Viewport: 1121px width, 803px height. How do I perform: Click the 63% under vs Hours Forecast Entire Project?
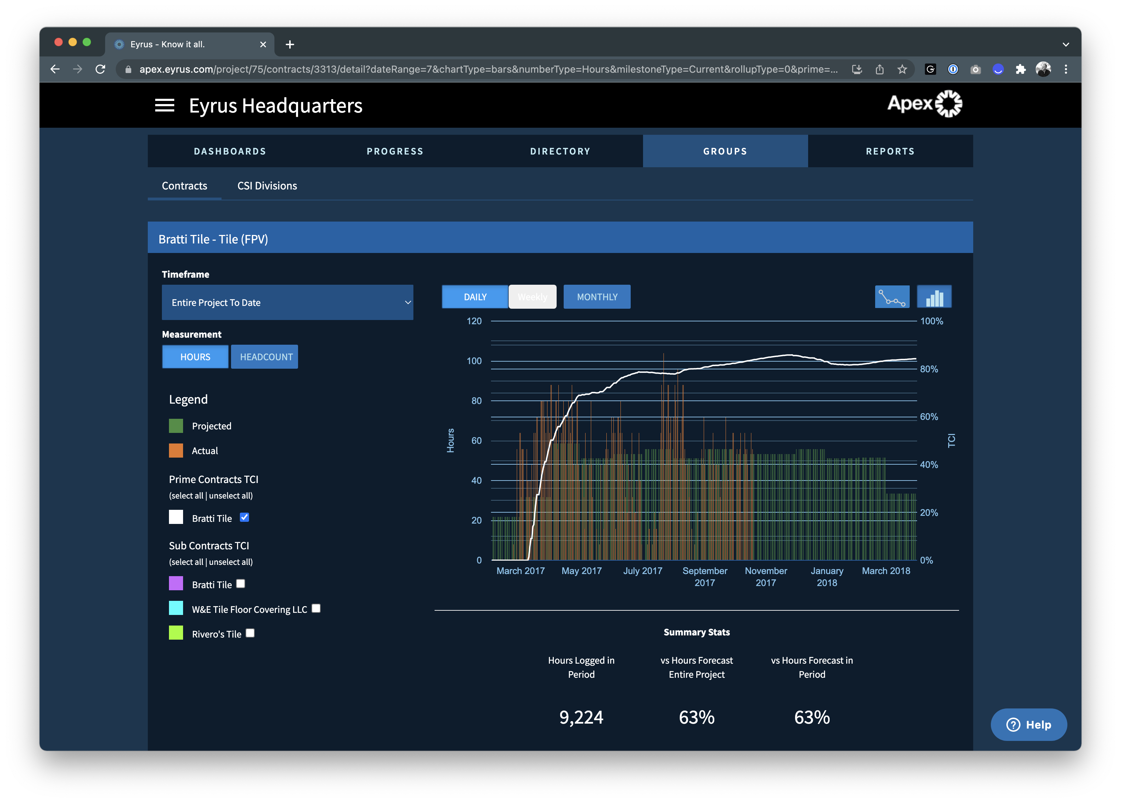click(696, 717)
